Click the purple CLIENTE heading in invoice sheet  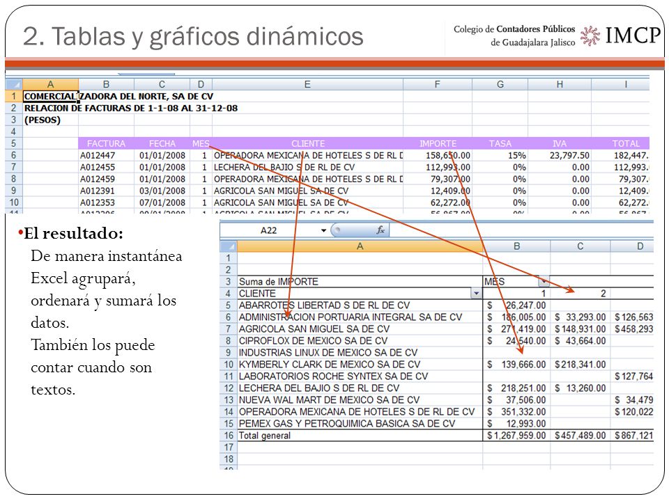[307, 143]
